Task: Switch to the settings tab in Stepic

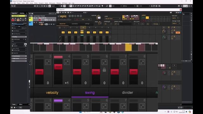Action: (87, 24)
